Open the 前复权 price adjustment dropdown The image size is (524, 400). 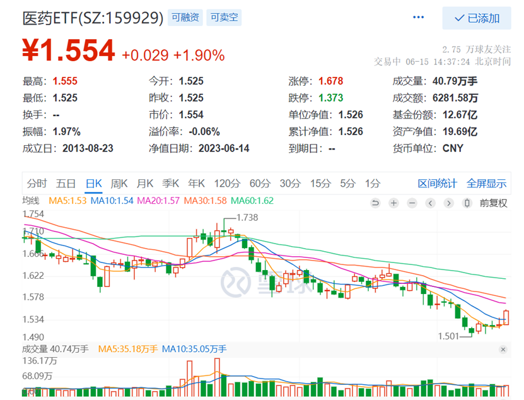[x=493, y=203]
